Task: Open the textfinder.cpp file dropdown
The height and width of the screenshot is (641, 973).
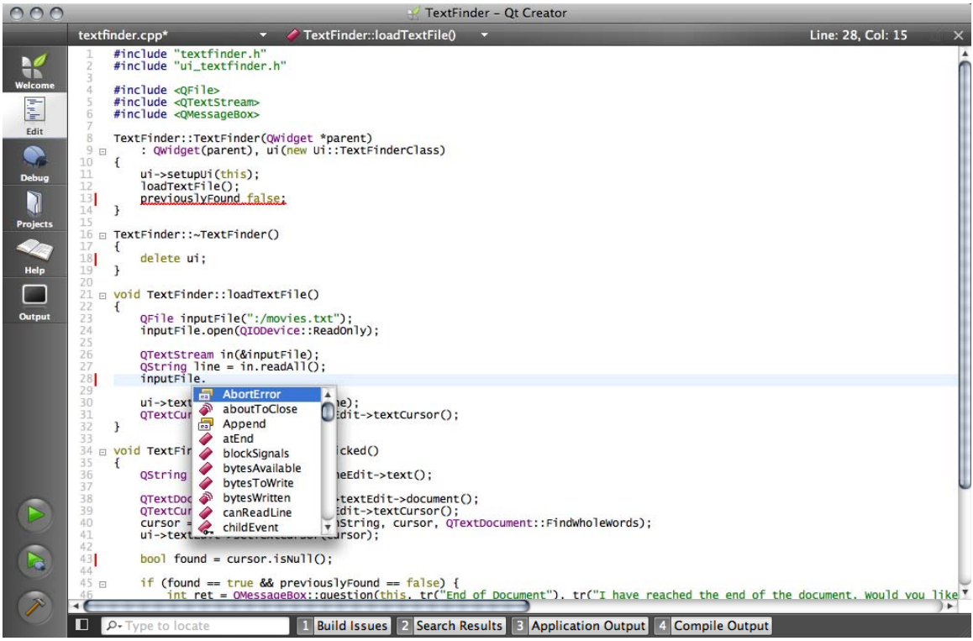Action: (263, 35)
